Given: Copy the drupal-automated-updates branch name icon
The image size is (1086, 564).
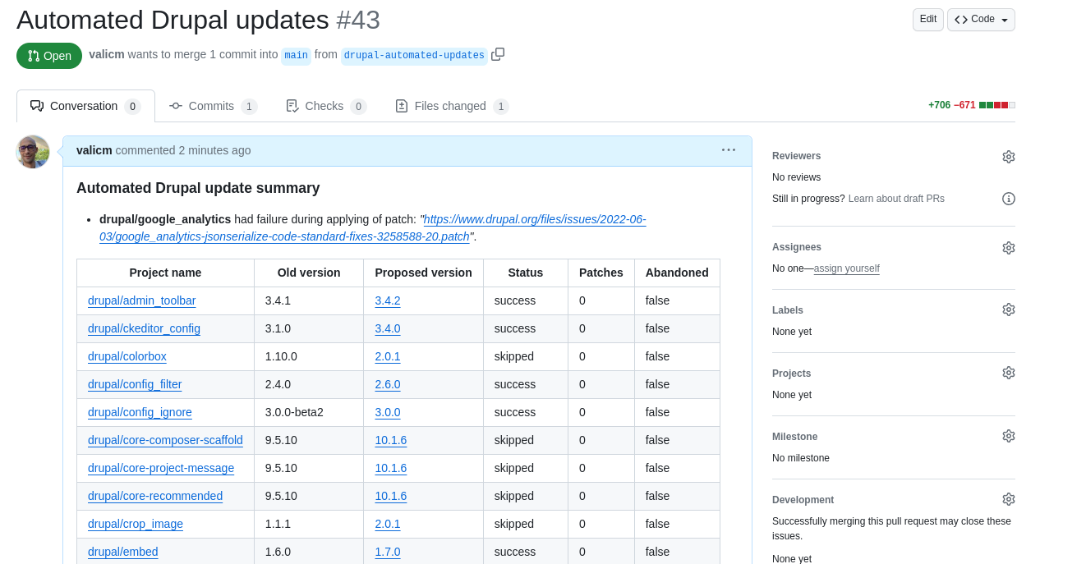Looking at the screenshot, I should pos(498,54).
